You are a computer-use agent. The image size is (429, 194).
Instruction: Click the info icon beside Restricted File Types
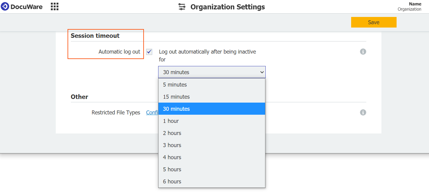coord(363,112)
